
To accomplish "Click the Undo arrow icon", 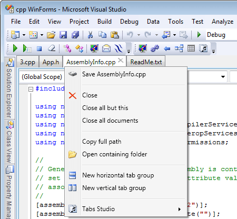I will [x=130, y=34].
